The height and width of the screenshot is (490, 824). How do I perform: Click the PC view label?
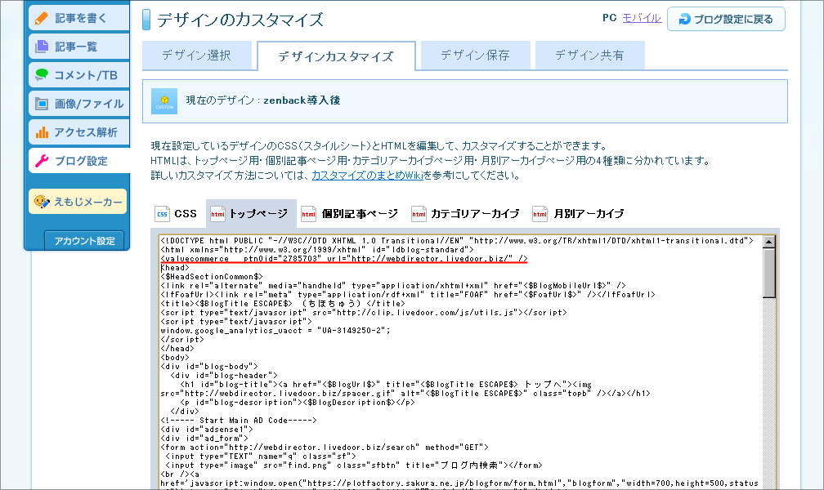pos(610,18)
